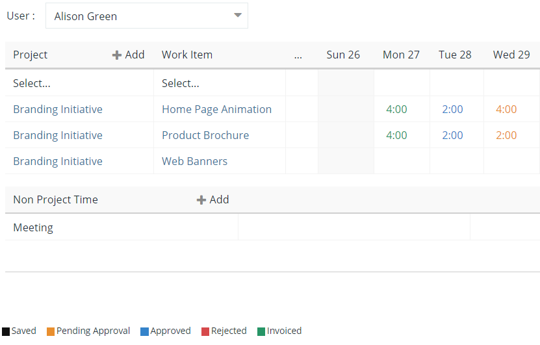
Task: Click the Mon 27 column header
Action: 401,55
